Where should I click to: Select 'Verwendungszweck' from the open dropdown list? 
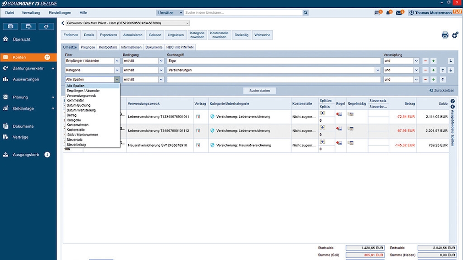[x=80, y=96]
